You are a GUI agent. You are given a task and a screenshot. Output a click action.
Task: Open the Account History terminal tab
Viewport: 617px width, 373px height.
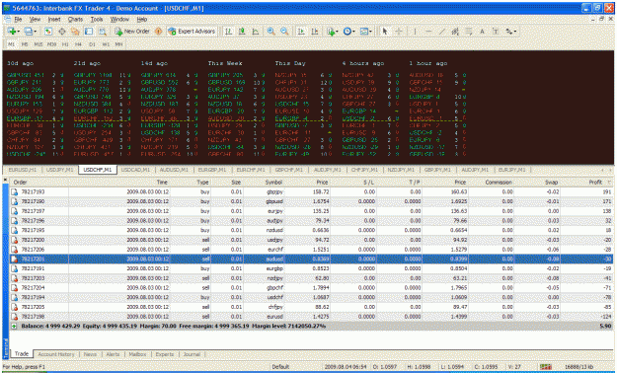56,354
